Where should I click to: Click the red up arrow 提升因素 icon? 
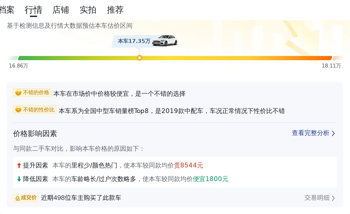coord(19,165)
